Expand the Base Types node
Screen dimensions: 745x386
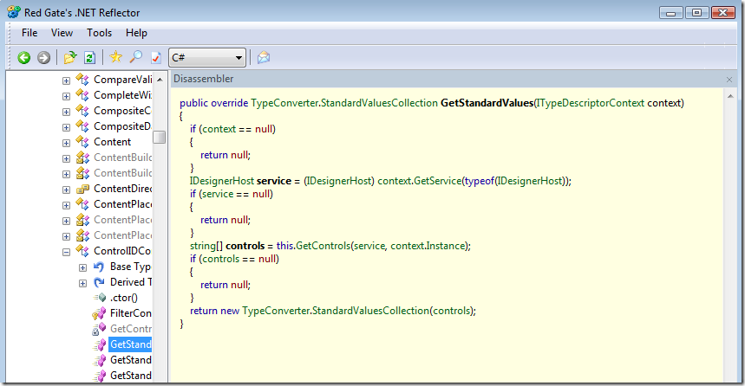82,267
